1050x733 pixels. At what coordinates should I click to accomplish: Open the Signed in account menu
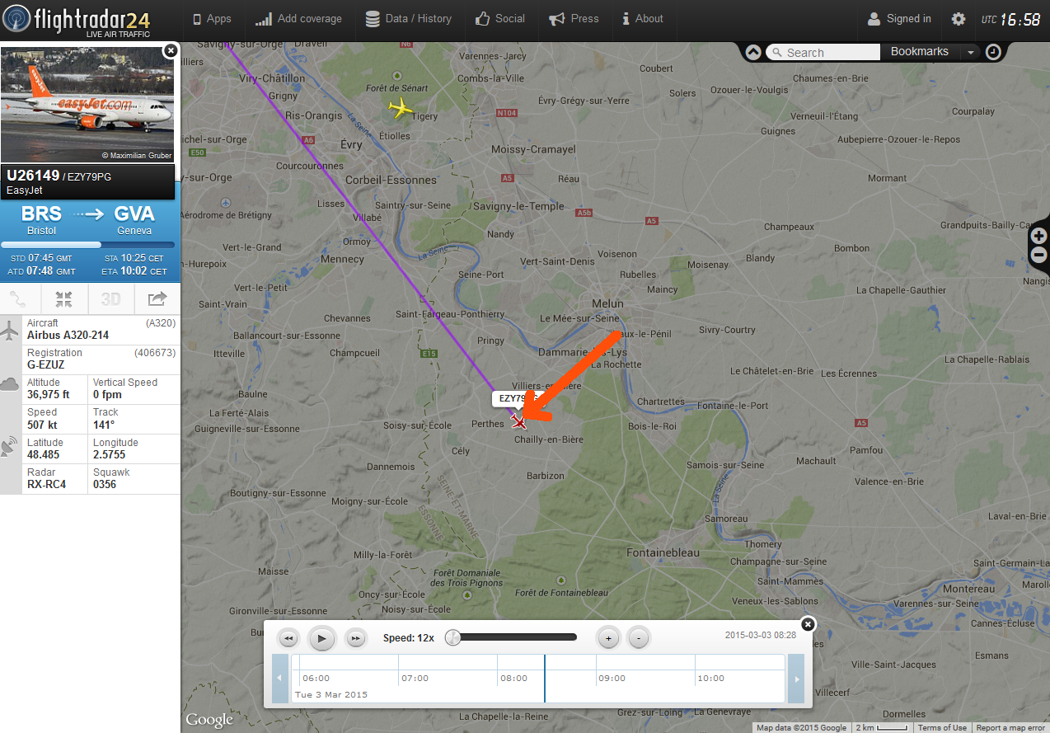point(899,19)
